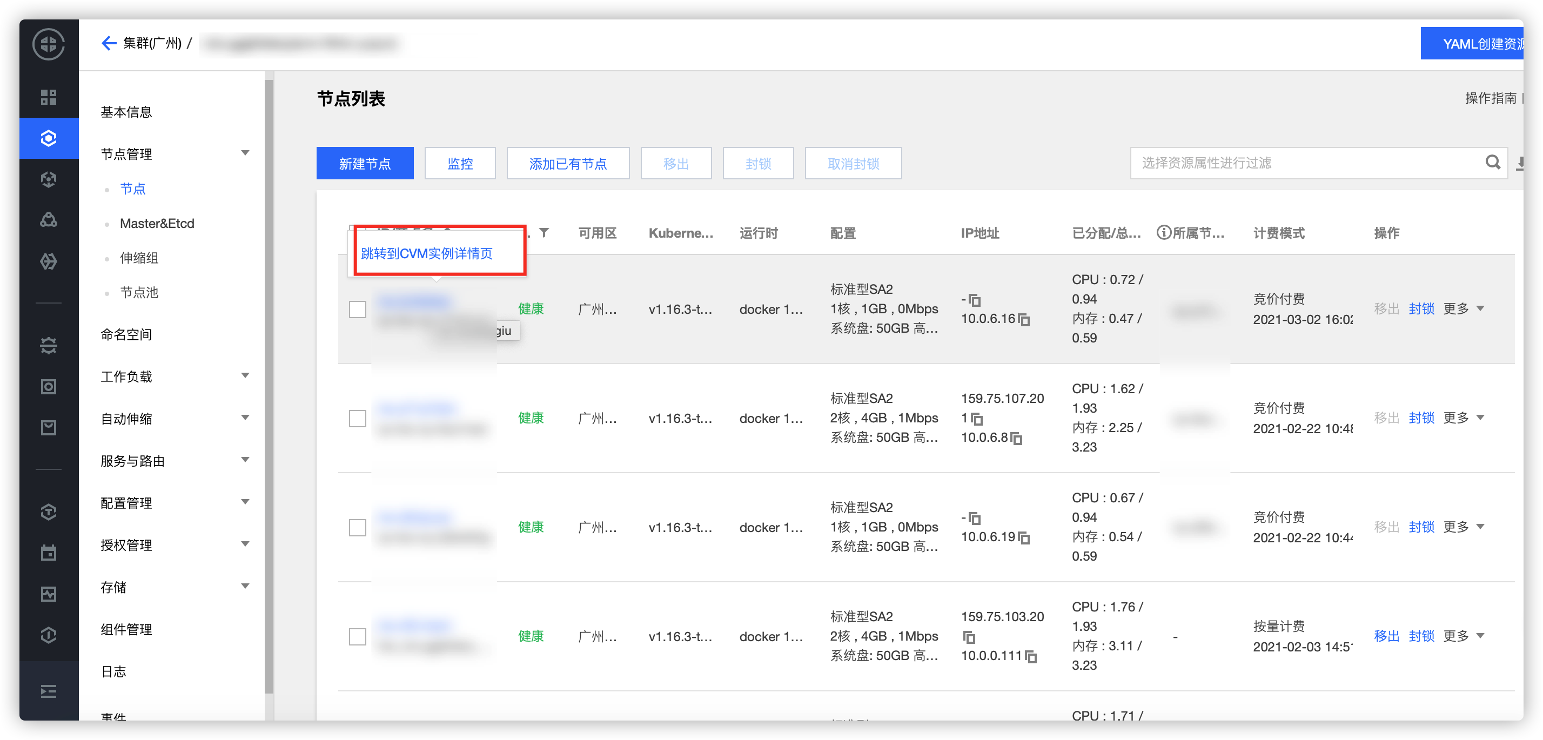
Task: Select 伸缩组 submenu item
Action: (139, 258)
